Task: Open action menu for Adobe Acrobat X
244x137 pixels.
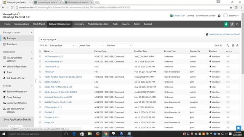Action: [228, 82]
